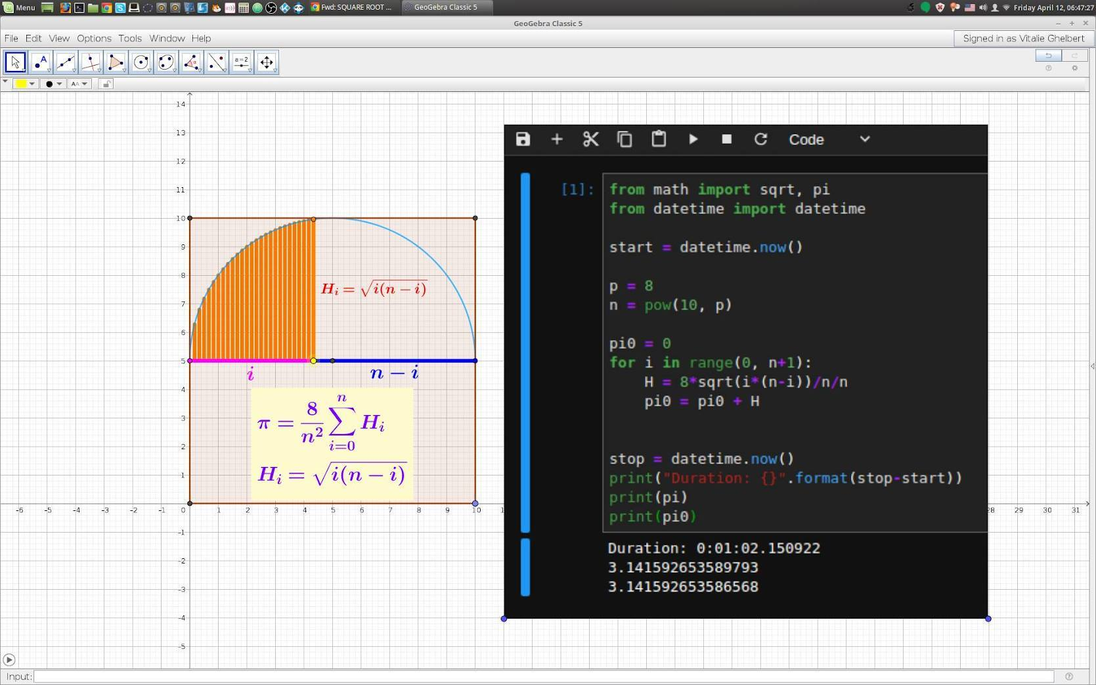Click the stop kernel square icon
Viewport: 1096px width, 685px height.
coord(726,139)
